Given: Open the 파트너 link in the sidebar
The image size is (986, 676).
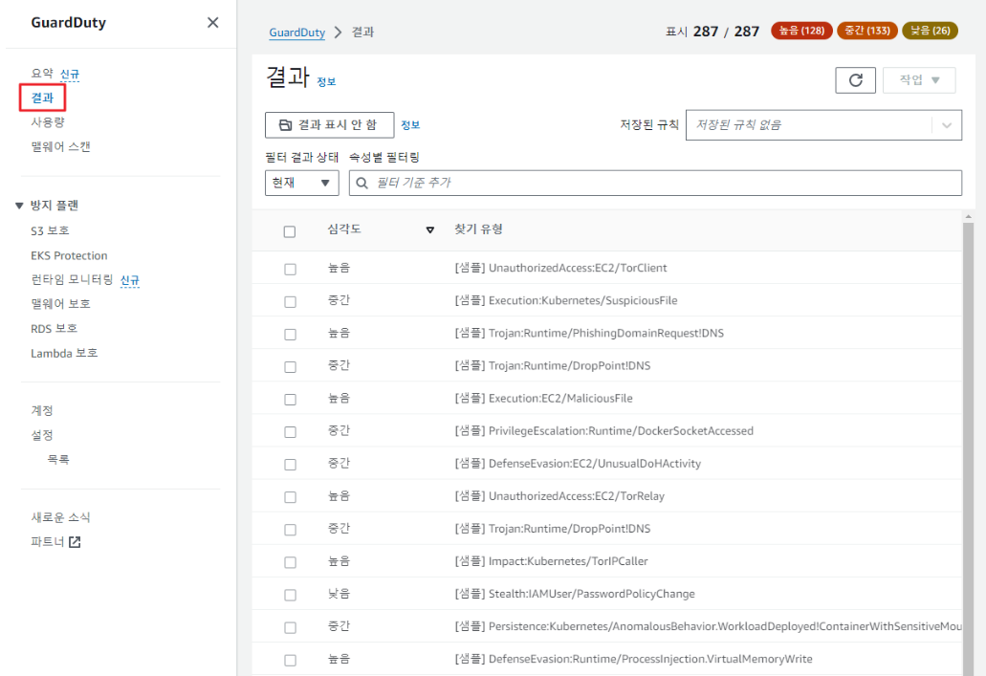Looking at the screenshot, I should [x=48, y=542].
